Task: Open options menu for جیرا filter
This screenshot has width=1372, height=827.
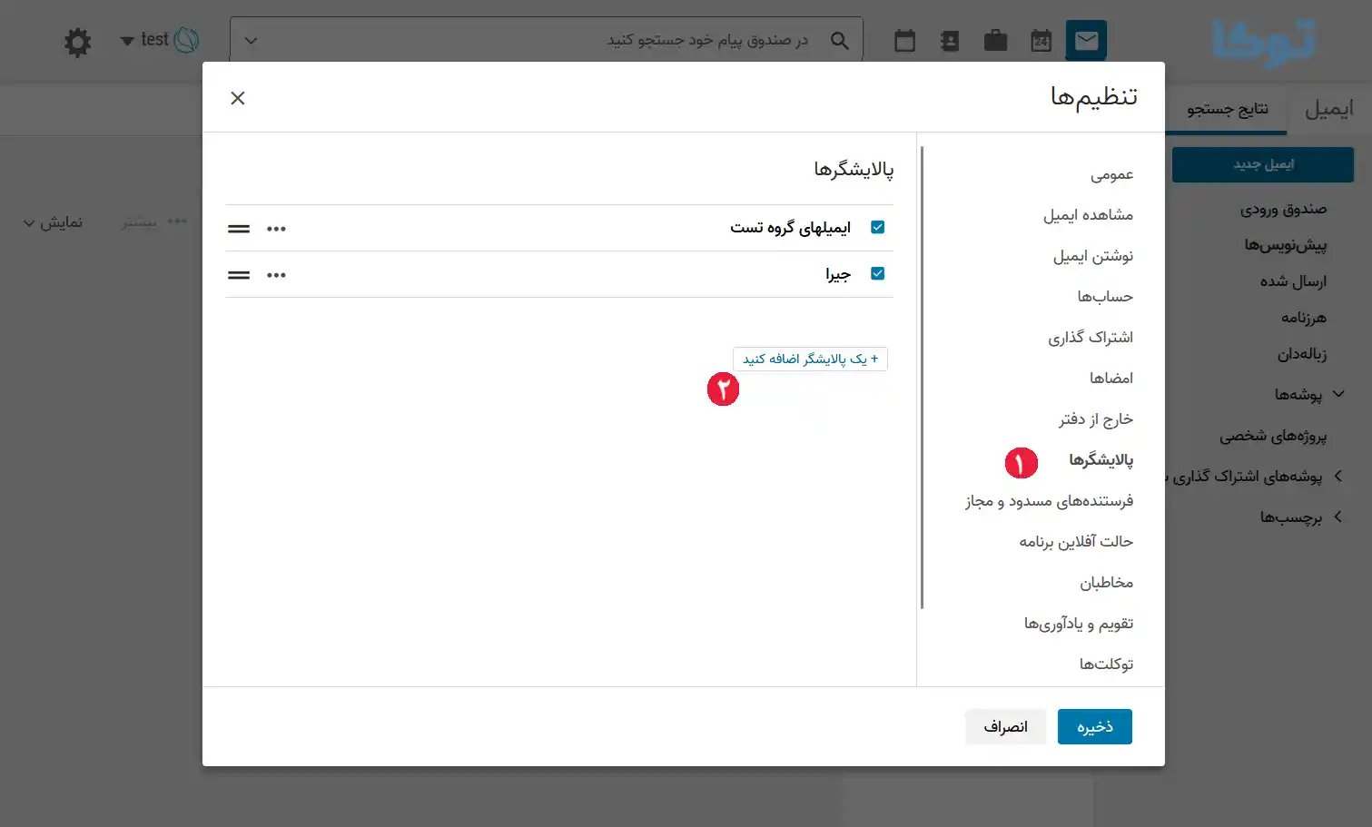Action: (276, 275)
